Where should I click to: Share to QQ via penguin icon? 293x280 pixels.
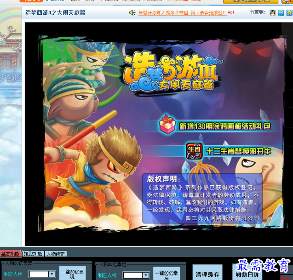(x=273, y=13)
